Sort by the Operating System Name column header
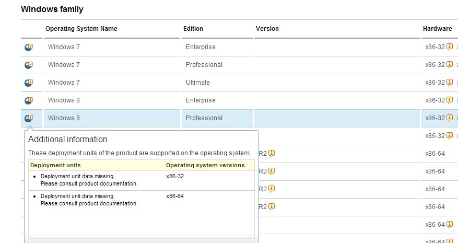The width and height of the screenshot is (458, 243). coord(81,29)
